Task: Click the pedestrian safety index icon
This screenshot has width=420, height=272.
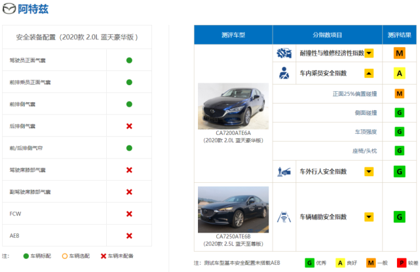Action: pos(284,172)
